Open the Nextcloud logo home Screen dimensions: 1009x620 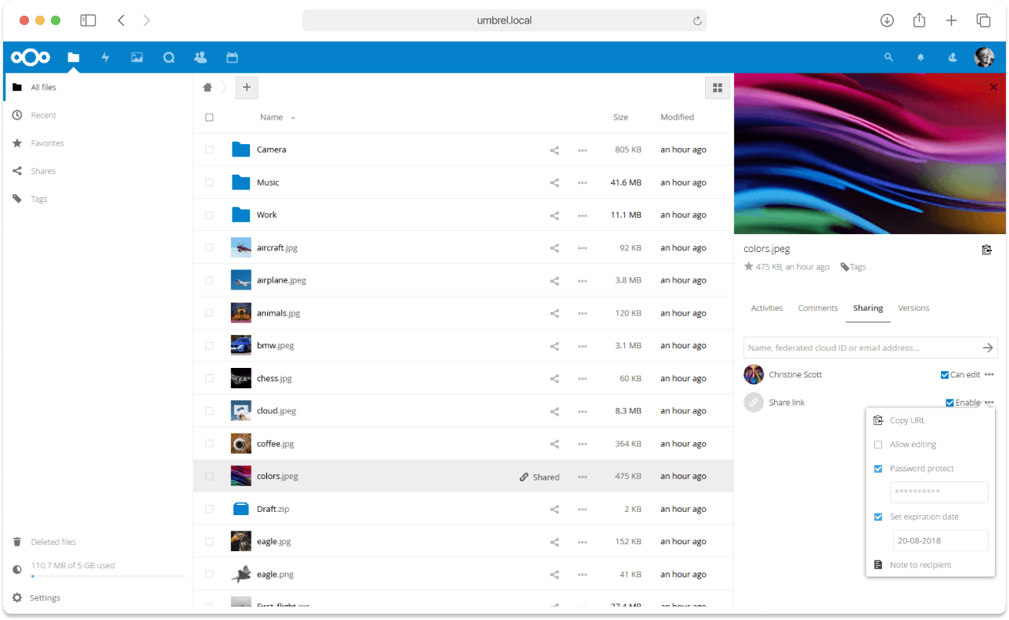(31, 57)
